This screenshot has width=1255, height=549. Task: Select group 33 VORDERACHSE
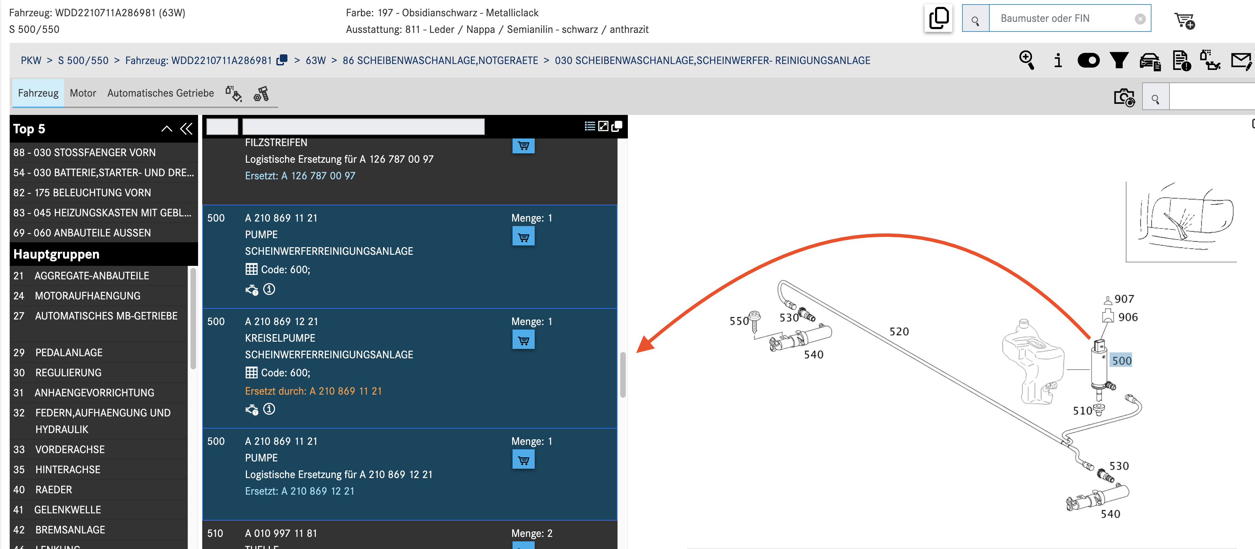(x=99, y=450)
